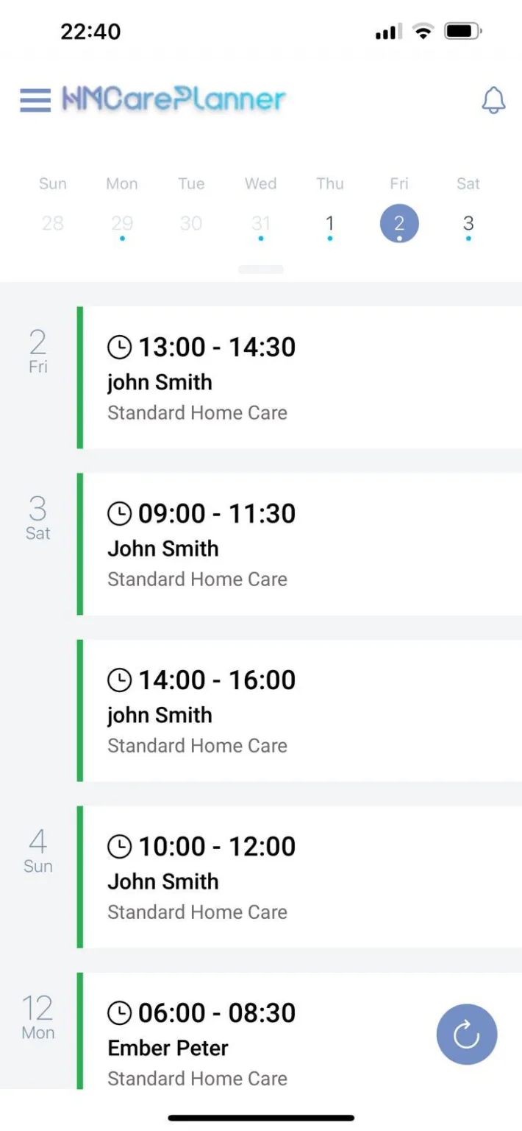Image resolution: width=522 pixels, height=1131 pixels.
Task: Select Saturday the 3rd in the calendar strip
Action: click(x=468, y=223)
